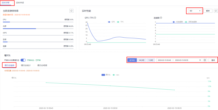218x110 pixels.
Task: Click the 暂停 button
Action: [208, 11]
